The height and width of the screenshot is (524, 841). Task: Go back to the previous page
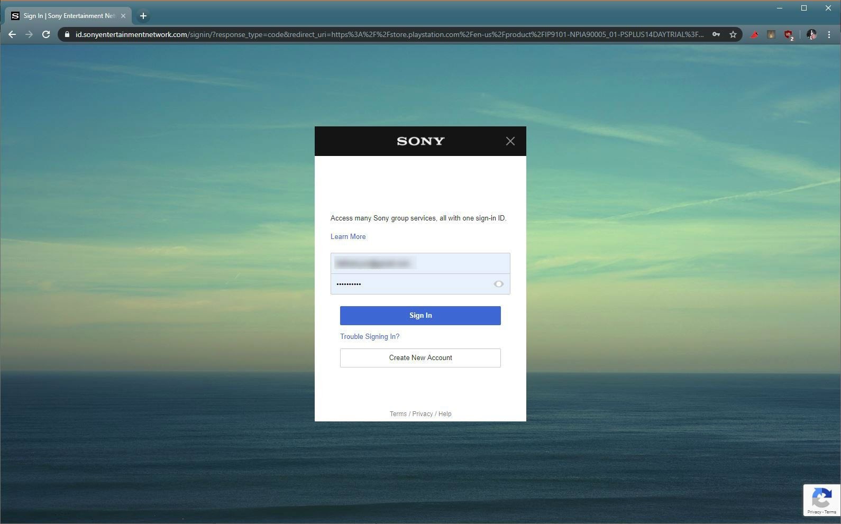pyautogui.click(x=12, y=34)
